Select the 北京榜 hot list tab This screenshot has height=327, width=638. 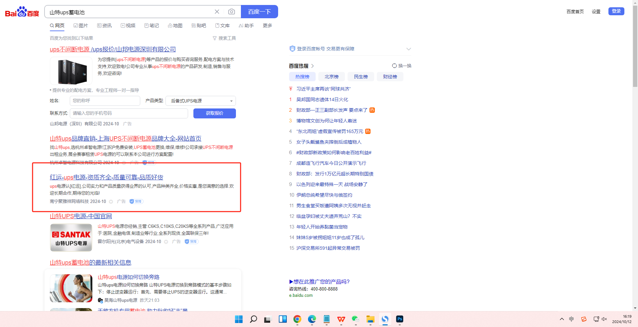[x=331, y=77]
